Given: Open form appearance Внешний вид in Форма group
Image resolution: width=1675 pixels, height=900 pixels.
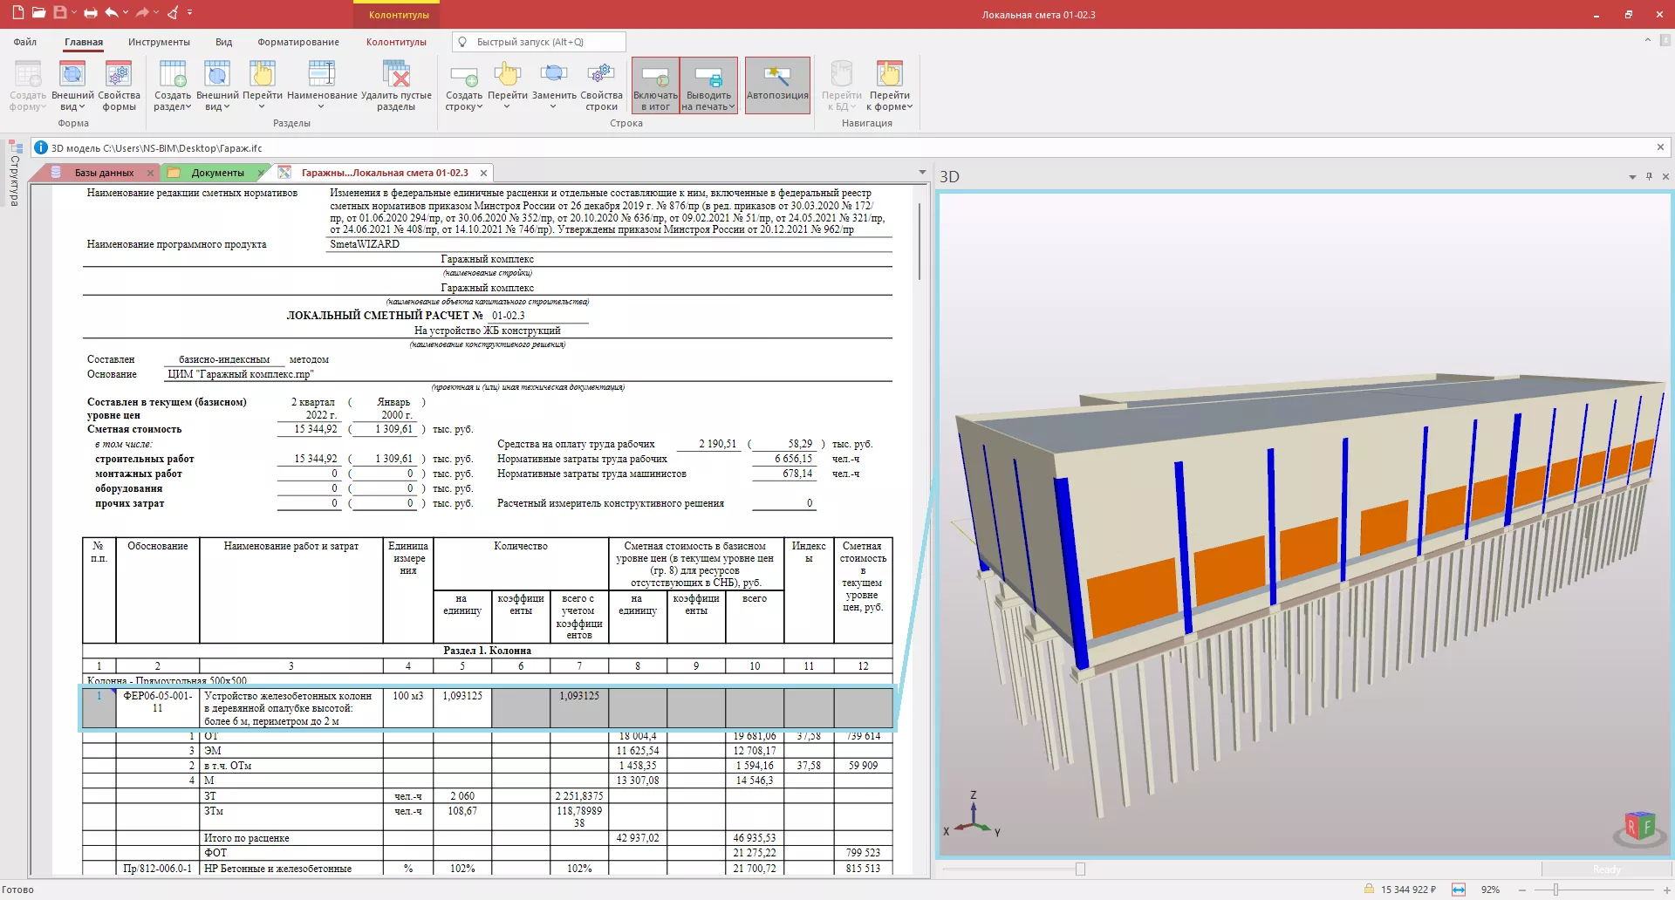Looking at the screenshot, I should coord(72,86).
